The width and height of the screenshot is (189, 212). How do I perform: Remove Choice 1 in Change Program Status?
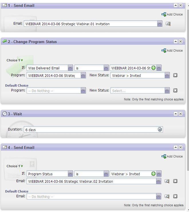click(175, 75)
